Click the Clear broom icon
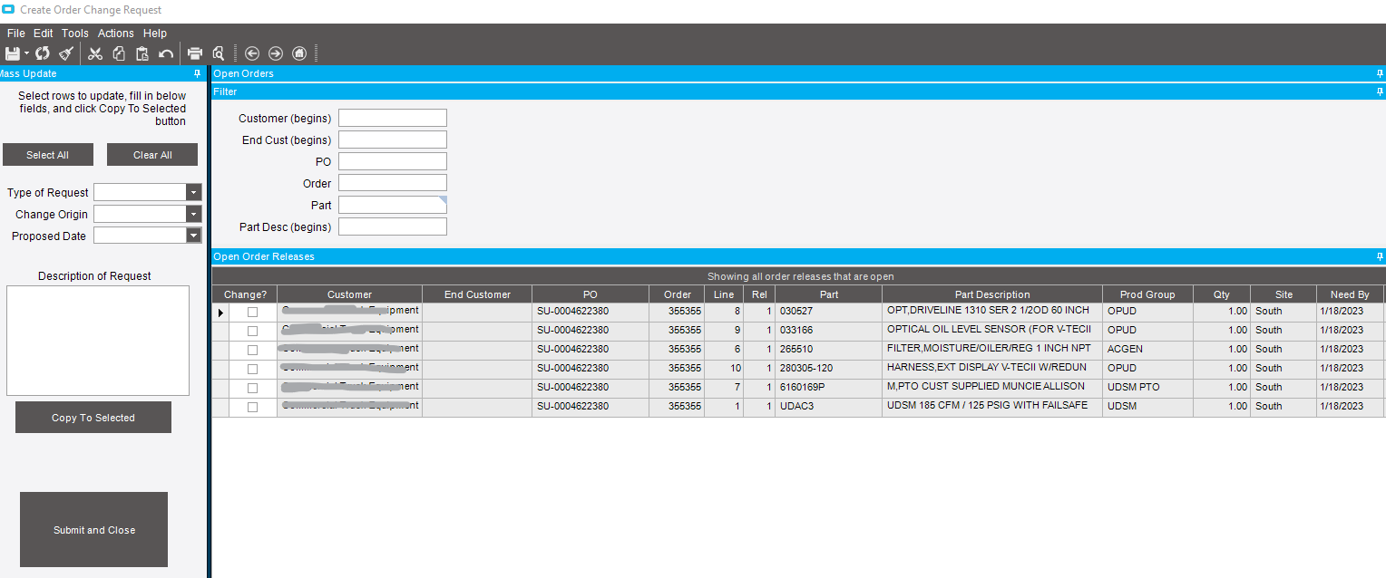Viewport: 1386px width, 578px height. click(x=66, y=53)
